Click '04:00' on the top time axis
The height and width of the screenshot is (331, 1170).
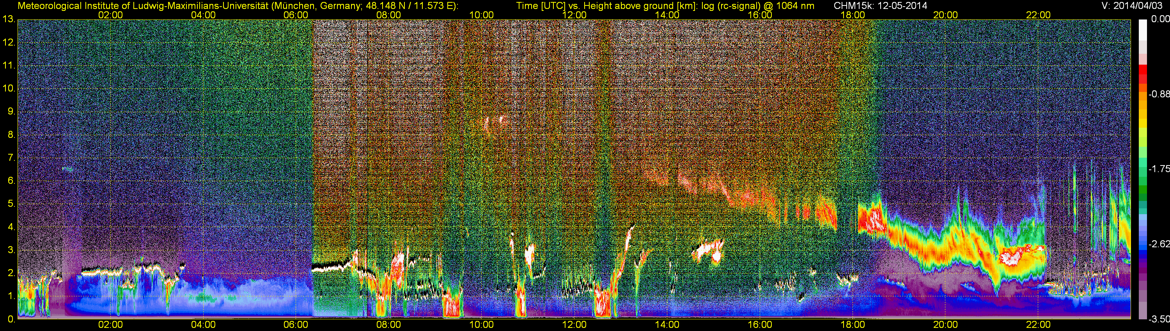click(x=203, y=15)
